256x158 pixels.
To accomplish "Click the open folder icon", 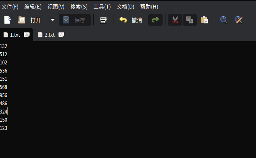I will (x=22, y=20).
